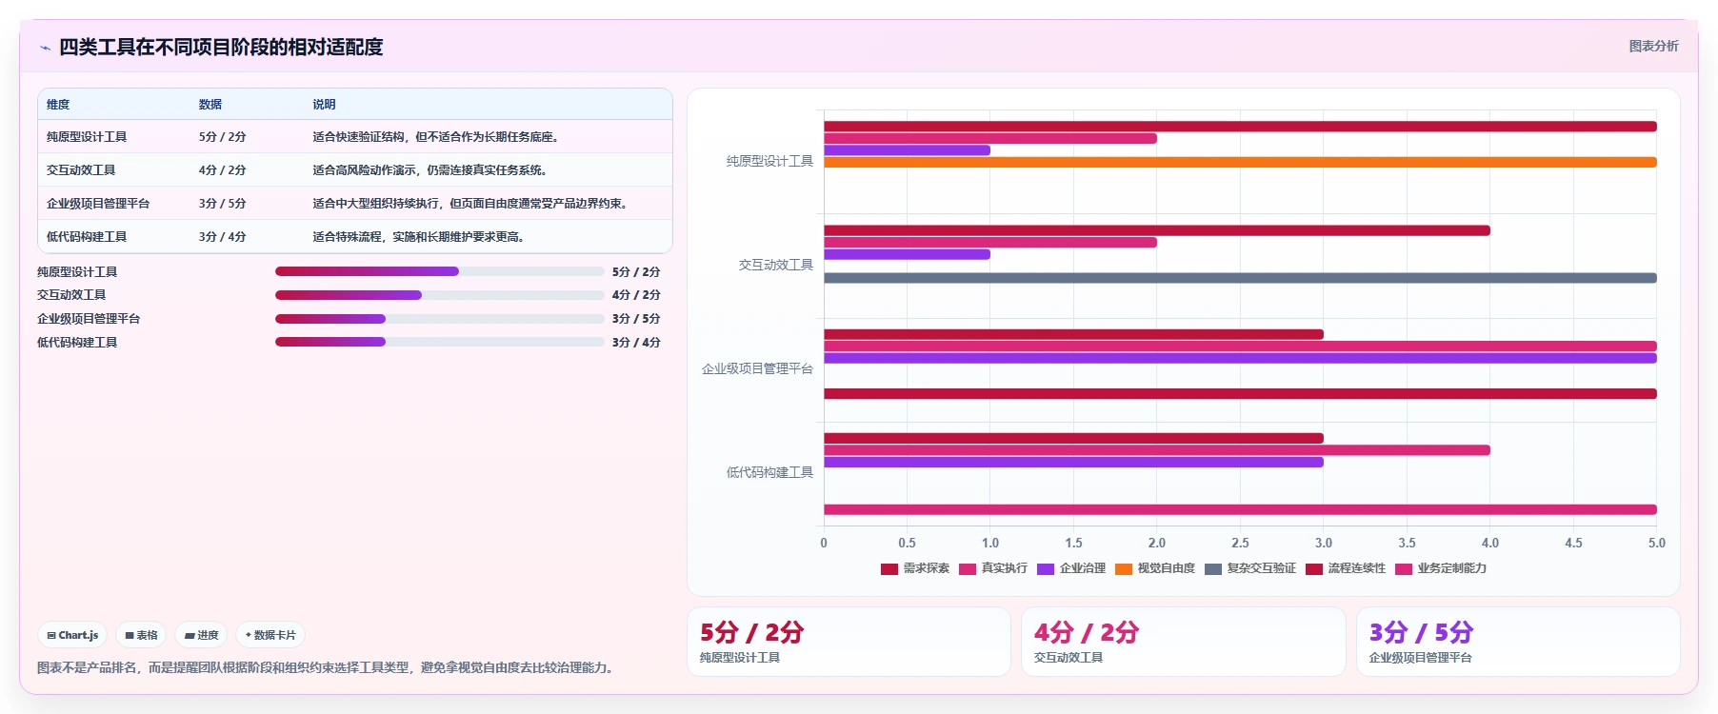This screenshot has height=714, width=1718.
Task: Open the 3分 / 5分 data card for 企业级项目管理平台
Action: pyautogui.click(x=1518, y=642)
